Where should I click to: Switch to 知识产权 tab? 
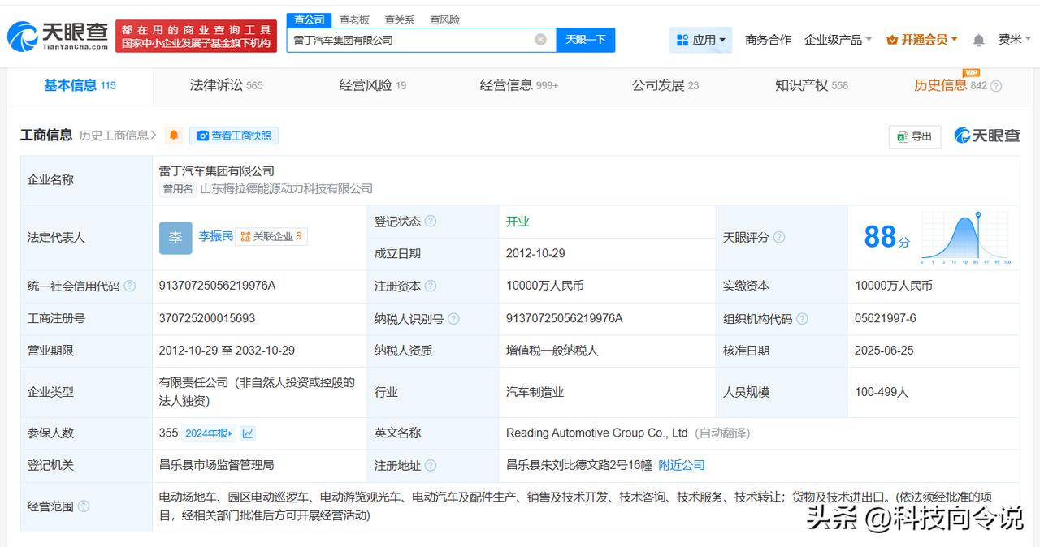pos(811,85)
